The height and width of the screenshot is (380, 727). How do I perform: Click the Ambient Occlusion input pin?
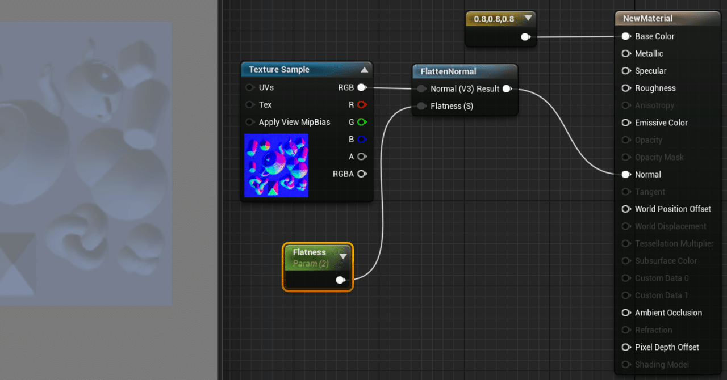626,313
